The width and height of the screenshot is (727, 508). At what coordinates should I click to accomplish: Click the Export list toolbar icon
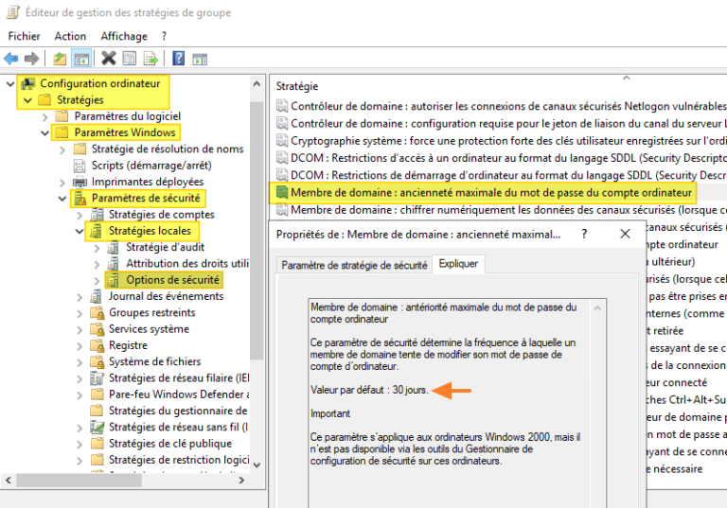tap(151, 59)
